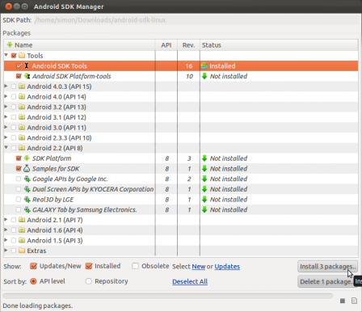Image resolution: width=362 pixels, height=312 pixels.
Task: Click the Tools folder icon
Action: click(x=22, y=56)
